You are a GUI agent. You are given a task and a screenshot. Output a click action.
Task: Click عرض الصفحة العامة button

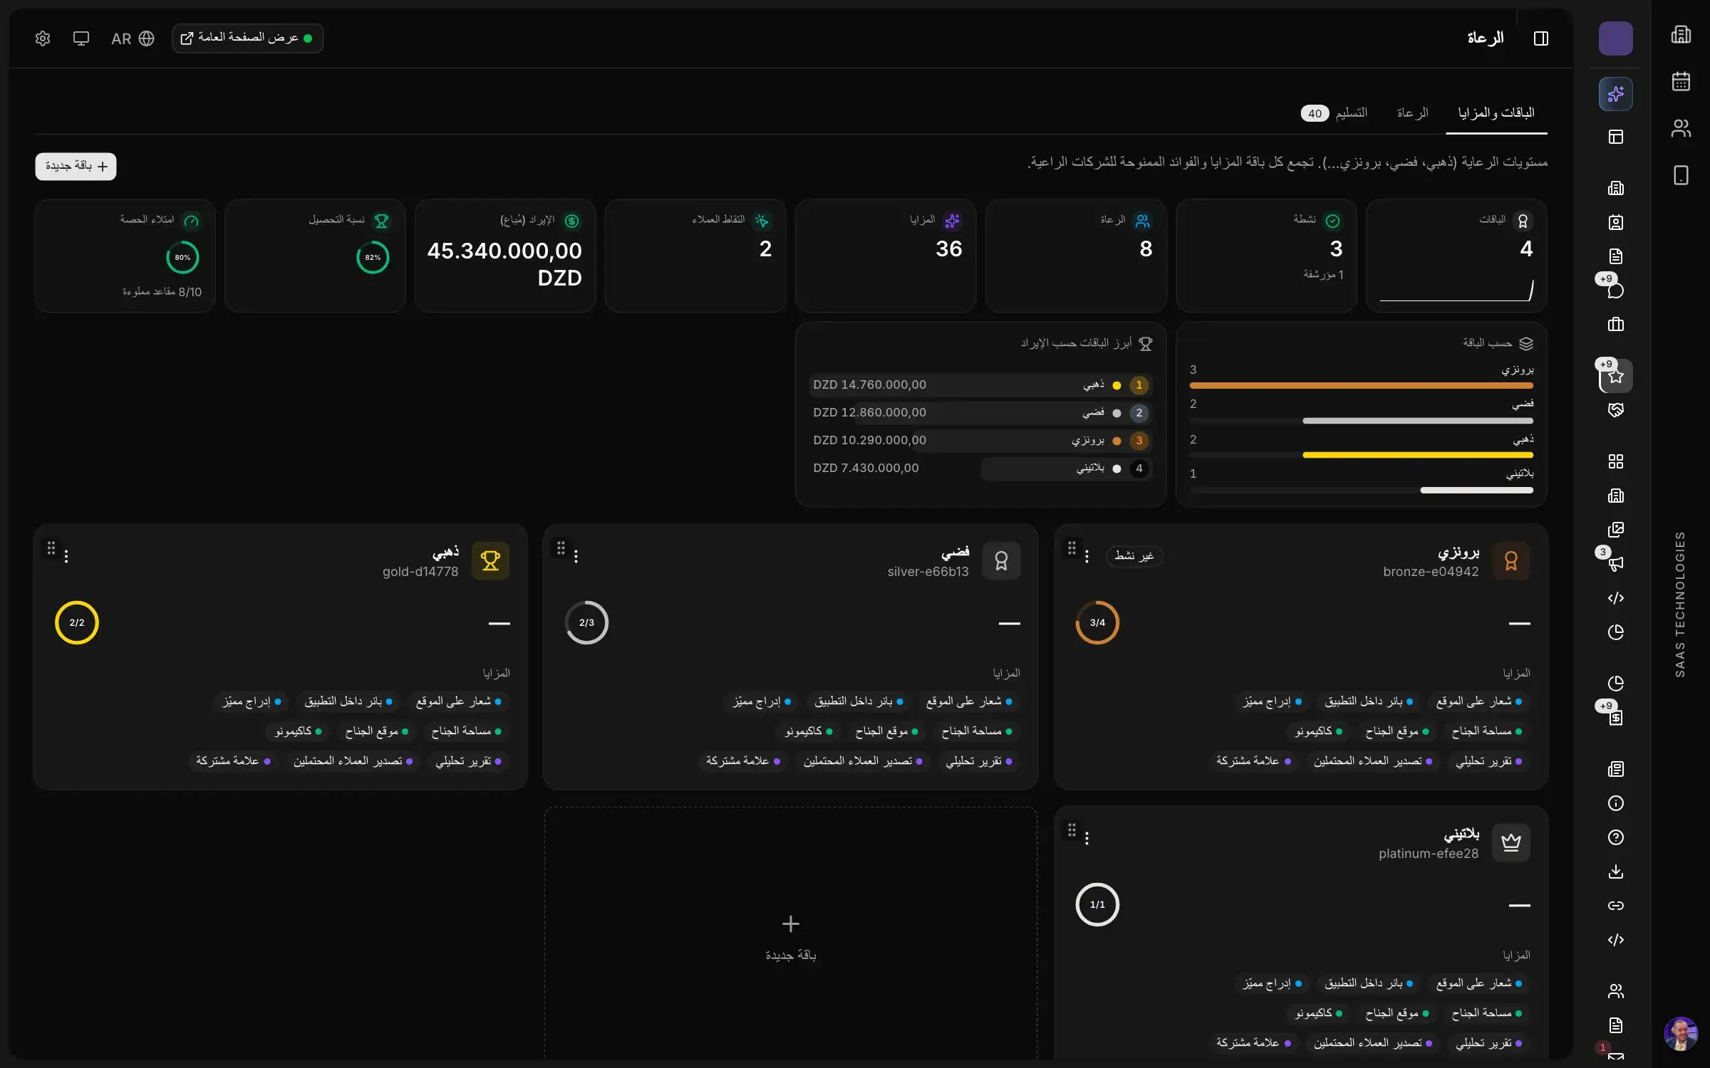point(247,38)
